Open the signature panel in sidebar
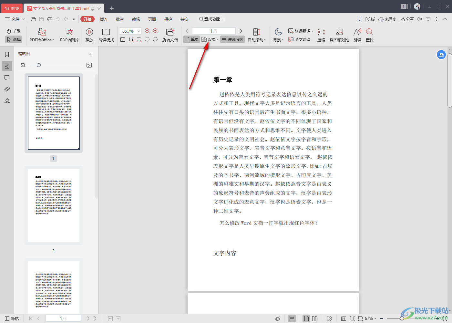 coord(7,101)
